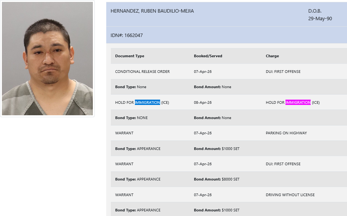Click the Charge column header
Image resolution: width=347 pixels, height=216 pixels.
click(x=272, y=56)
